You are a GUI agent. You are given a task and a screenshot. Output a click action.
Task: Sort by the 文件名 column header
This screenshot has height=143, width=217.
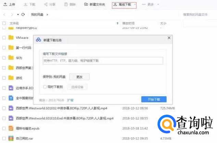pyautogui.click(x=14, y=23)
